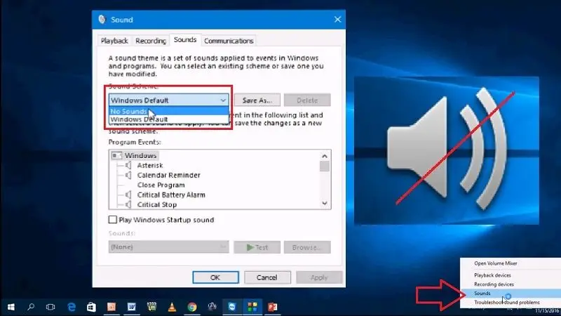Choose Playback devices menu entry

492,275
